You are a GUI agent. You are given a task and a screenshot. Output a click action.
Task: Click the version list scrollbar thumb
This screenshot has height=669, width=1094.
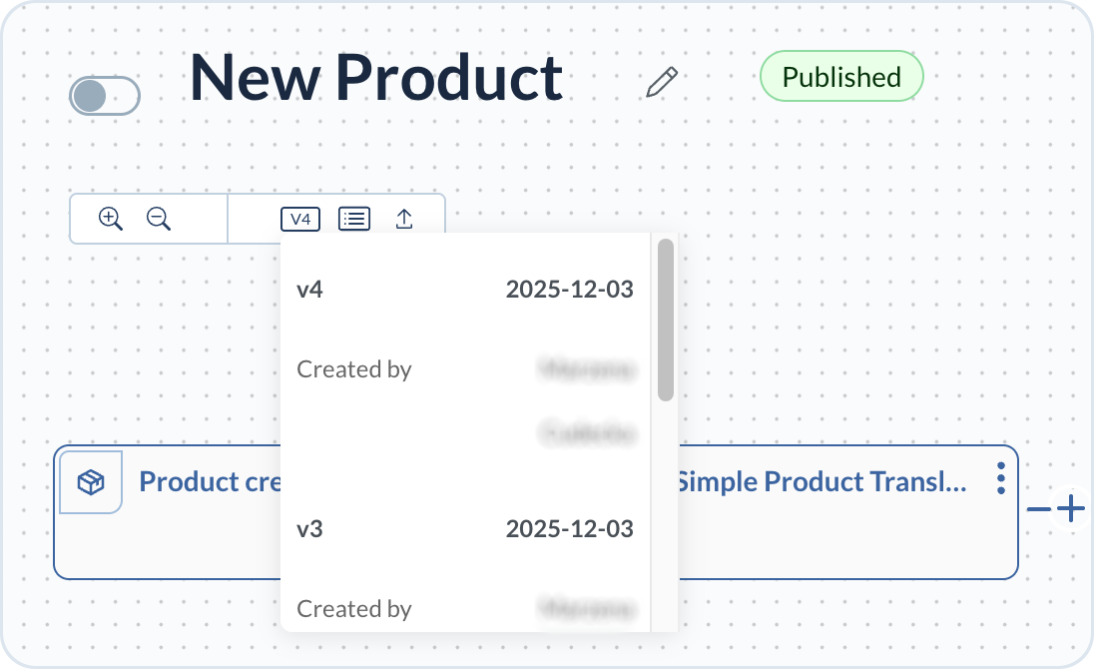coord(666,320)
